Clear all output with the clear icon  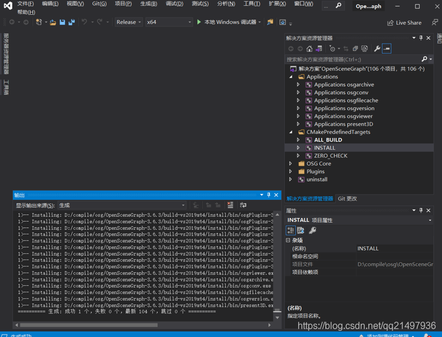coord(230,205)
